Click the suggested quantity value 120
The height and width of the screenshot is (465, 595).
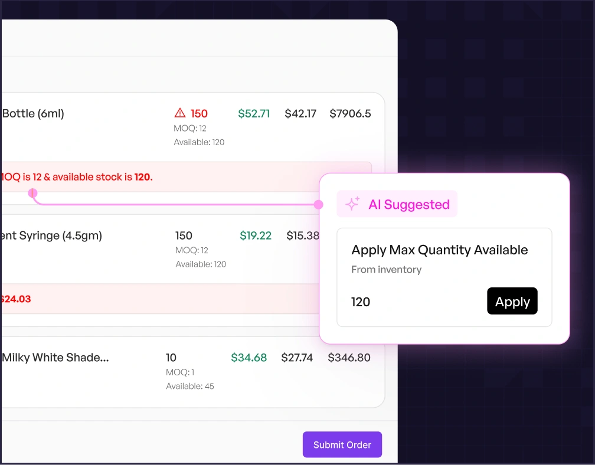(x=361, y=302)
